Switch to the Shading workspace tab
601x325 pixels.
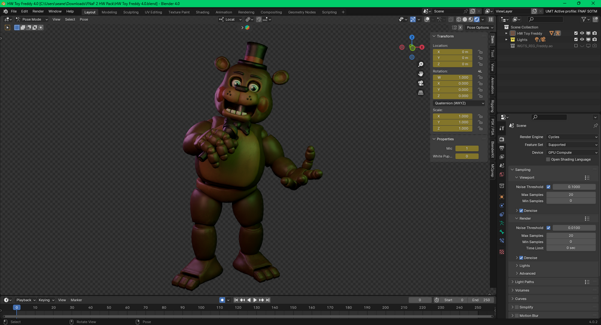click(x=202, y=12)
